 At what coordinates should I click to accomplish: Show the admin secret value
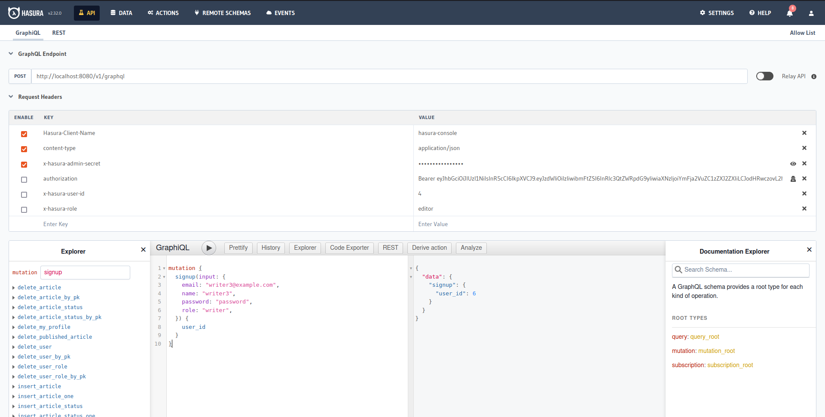point(793,164)
